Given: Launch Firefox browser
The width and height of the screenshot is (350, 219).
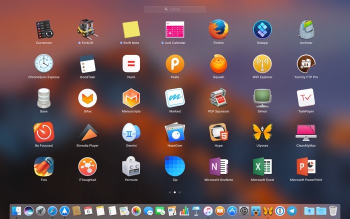Looking at the screenshot, I should [218, 29].
